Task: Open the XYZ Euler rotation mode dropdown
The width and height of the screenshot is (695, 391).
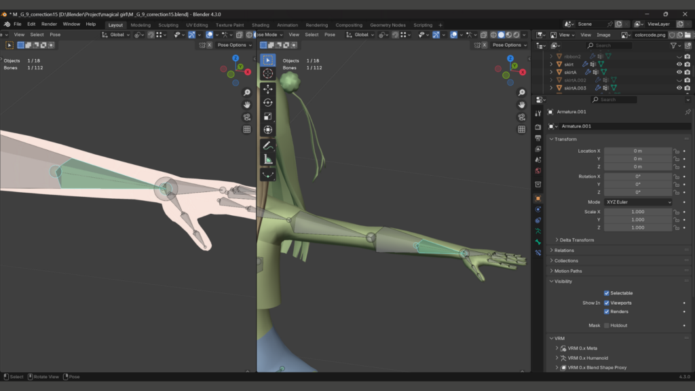Action: [638, 202]
